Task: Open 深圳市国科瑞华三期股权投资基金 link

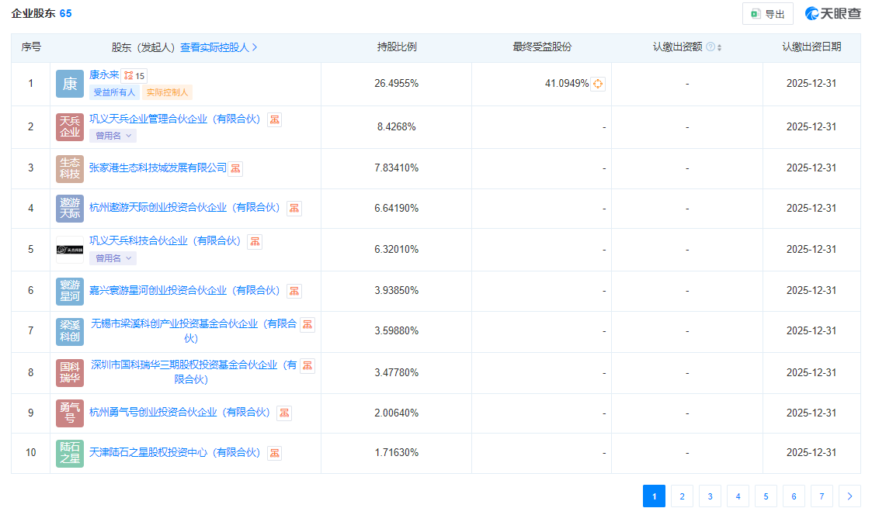Action: point(193,372)
